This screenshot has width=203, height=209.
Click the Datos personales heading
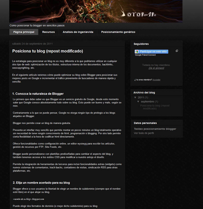tap(145, 123)
